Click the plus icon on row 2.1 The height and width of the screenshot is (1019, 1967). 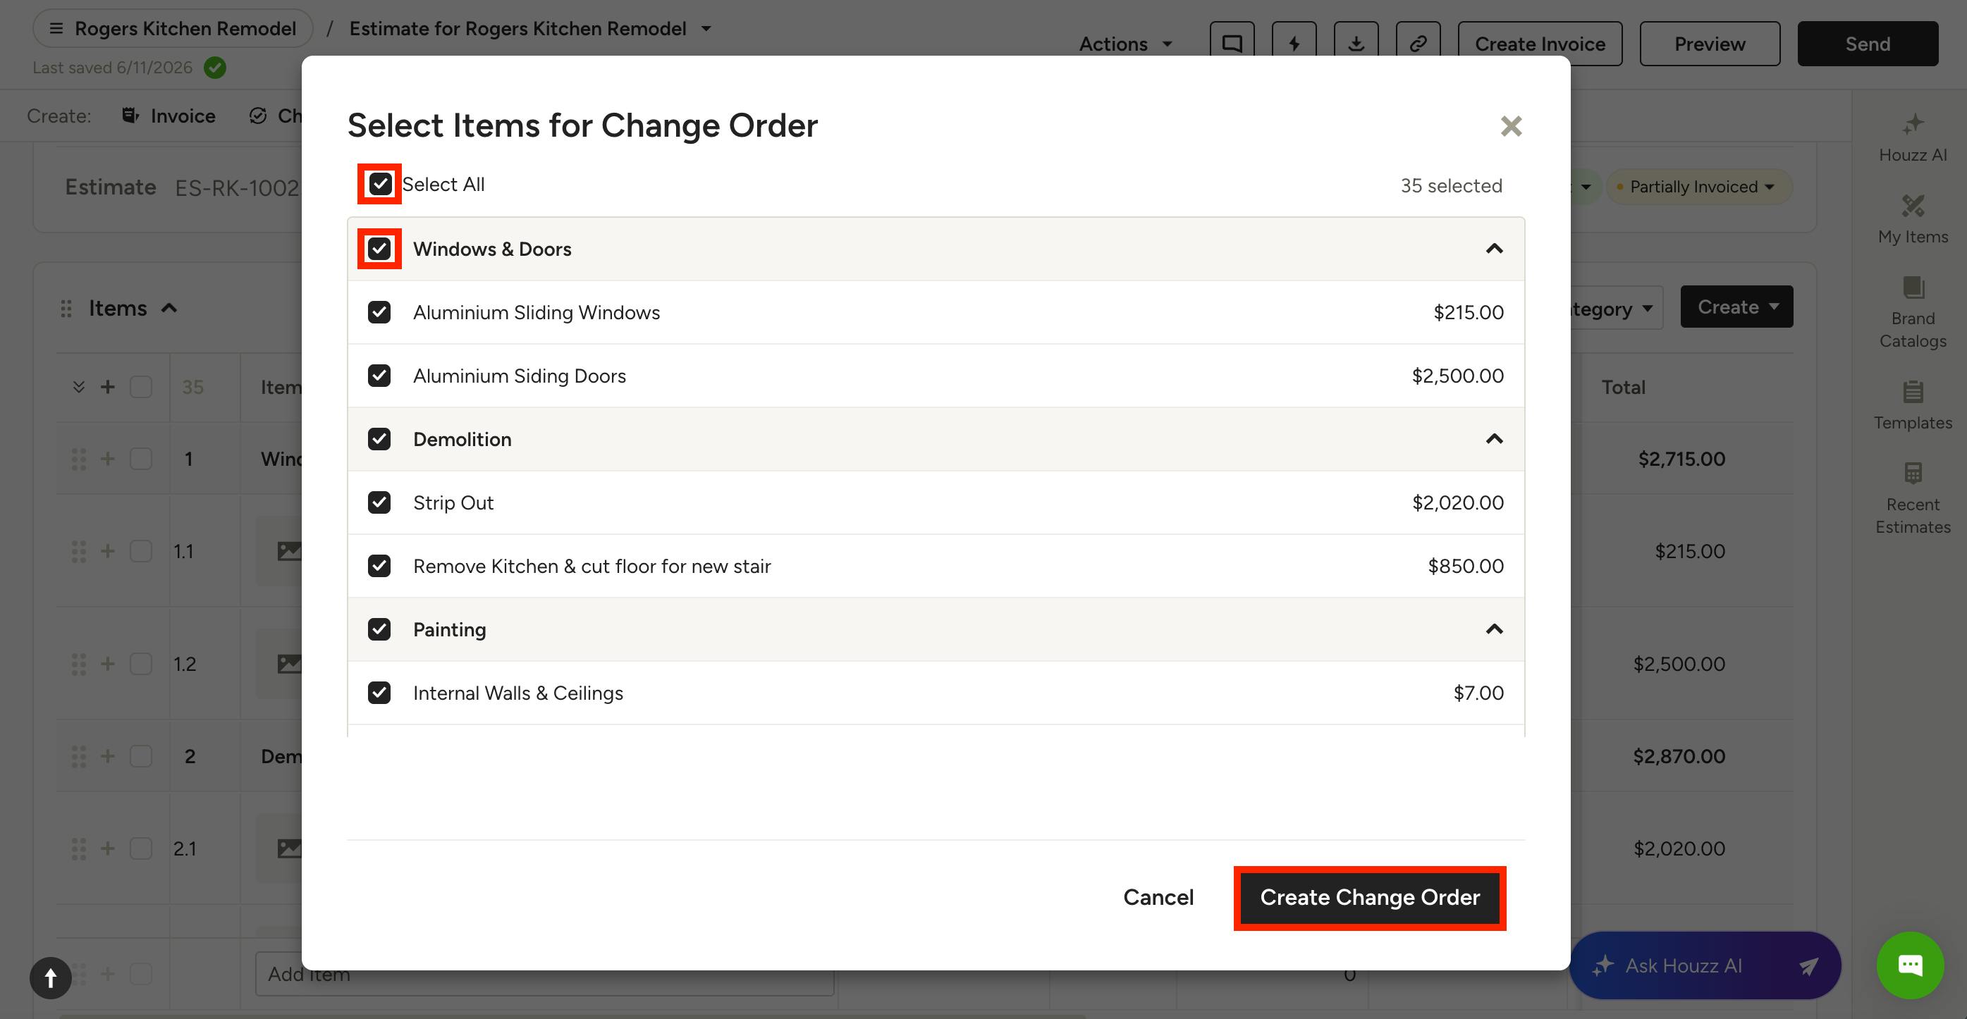(108, 848)
